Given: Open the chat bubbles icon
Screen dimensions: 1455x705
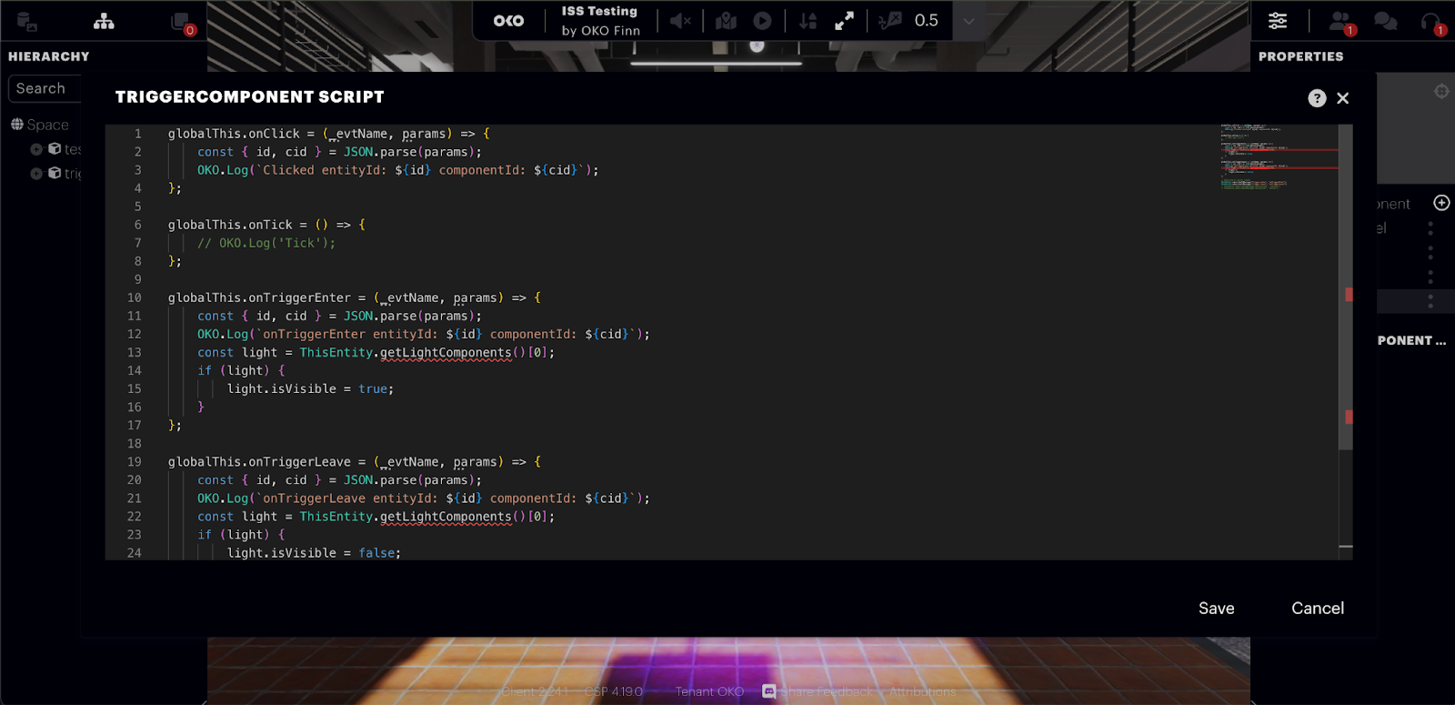Looking at the screenshot, I should pyautogui.click(x=1385, y=21).
